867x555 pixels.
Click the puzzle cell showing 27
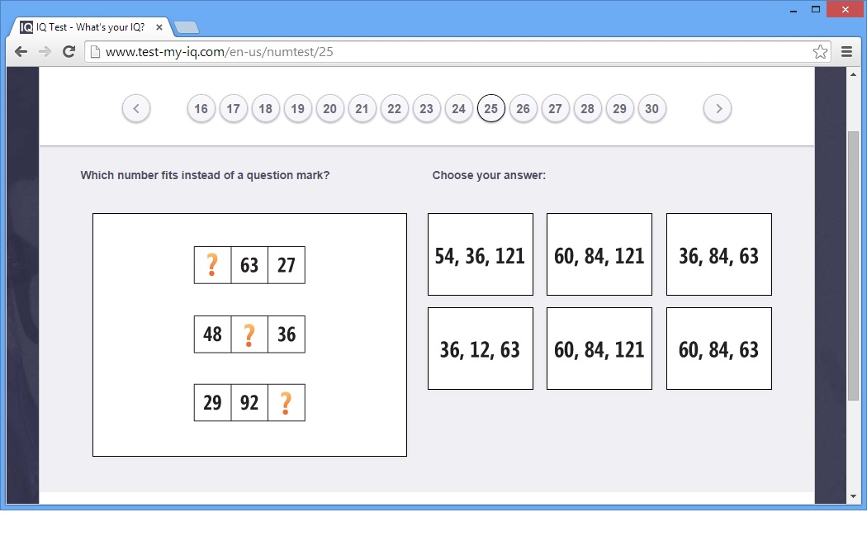pyautogui.click(x=287, y=265)
